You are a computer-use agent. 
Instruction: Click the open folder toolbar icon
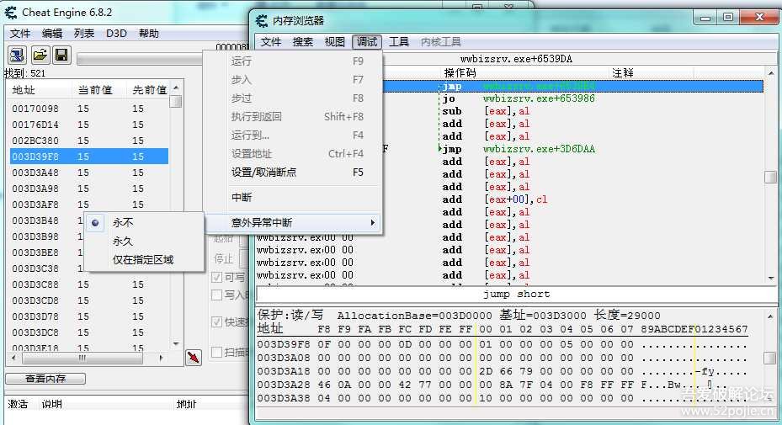(x=40, y=55)
